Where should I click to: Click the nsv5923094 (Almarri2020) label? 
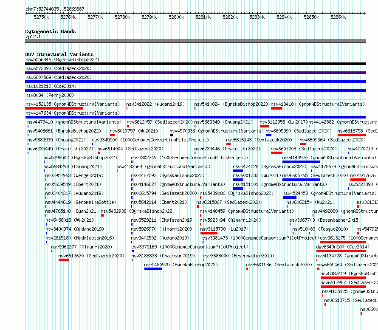click(x=231, y=220)
